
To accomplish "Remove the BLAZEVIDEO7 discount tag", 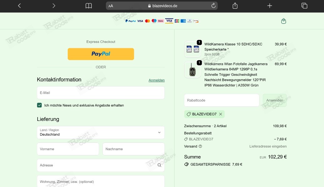I will click(x=220, y=114).
